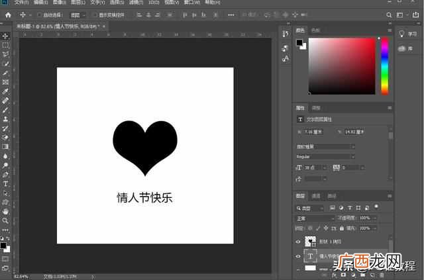Select the History Brush tool
The height and width of the screenshot is (280, 424).
click(x=5, y=128)
